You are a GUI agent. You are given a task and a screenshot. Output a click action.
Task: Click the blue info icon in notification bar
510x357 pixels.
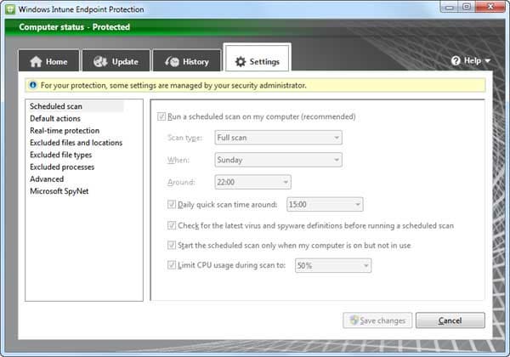click(33, 85)
